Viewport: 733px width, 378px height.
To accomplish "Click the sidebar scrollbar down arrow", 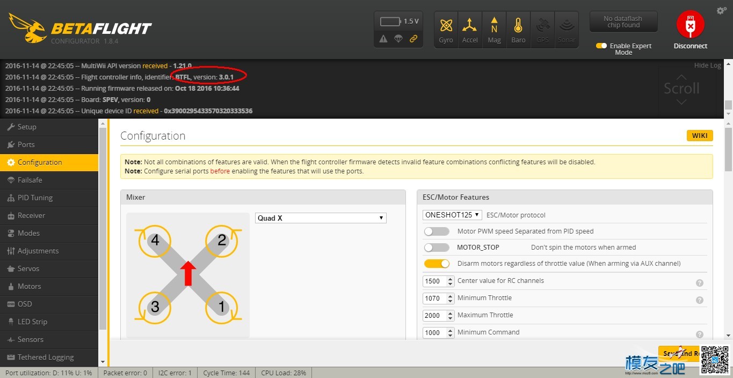I will point(103,362).
